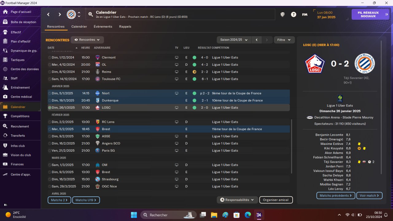Go forward with the right navigation arrow
The image size is (393, 221).
60,14
